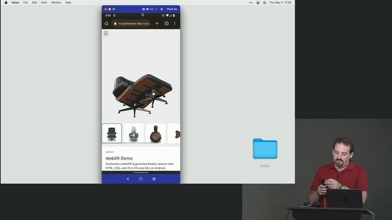Select the partially visible fourth model thumbnail
392x220 pixels.
coord(174,133)
